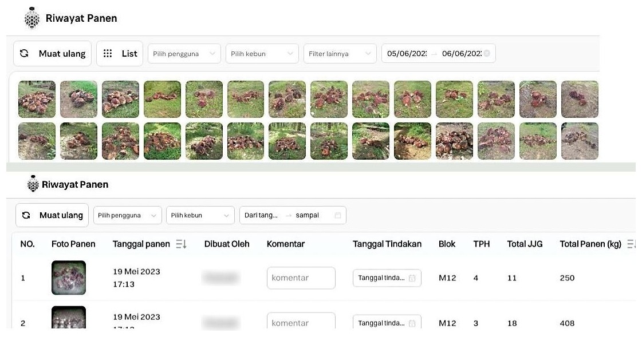642x337 pixels.
Task: Click the total panen value 250
Action: (x=567, y=278)
